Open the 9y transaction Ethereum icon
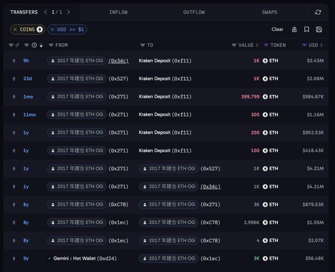The image size is (335, 272). [14, 259]
